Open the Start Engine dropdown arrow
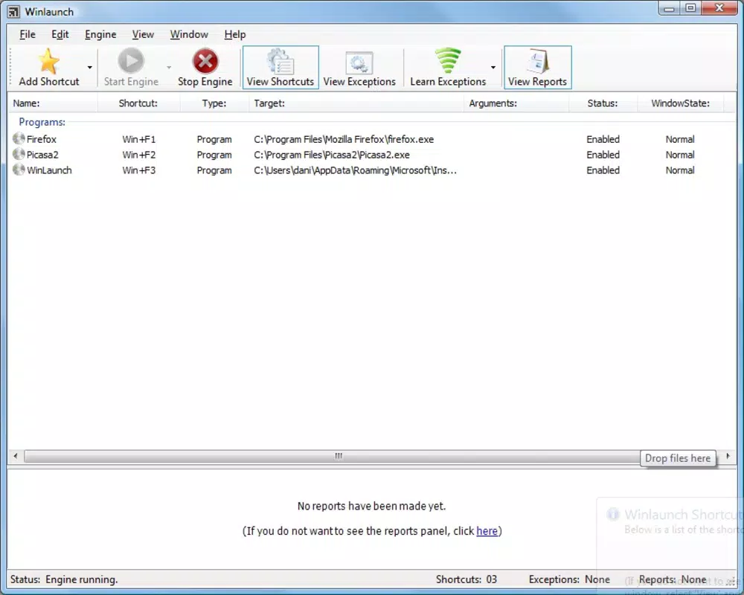Image resolution: width=744 pixels, height=595 pixels. pos(169,68)
